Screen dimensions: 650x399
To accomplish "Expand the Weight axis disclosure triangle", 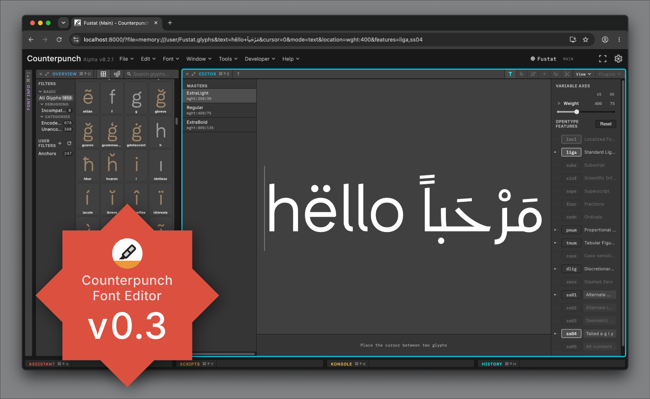I will tap(559, 103).
